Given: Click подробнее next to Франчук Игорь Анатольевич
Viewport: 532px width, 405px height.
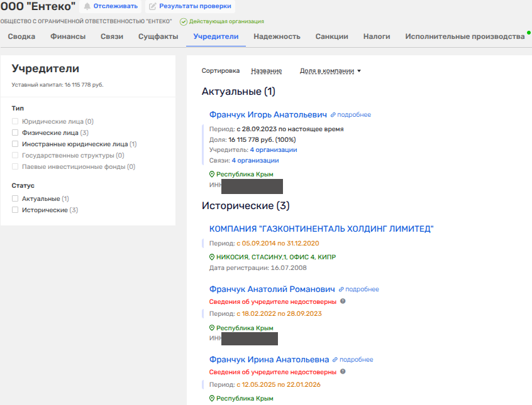Looking at the screenshot, I should tap(354, 115).
